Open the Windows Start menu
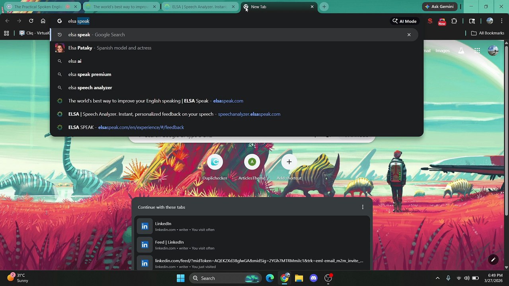The height and width of the screenshot is (286, 509). point(181,278)
